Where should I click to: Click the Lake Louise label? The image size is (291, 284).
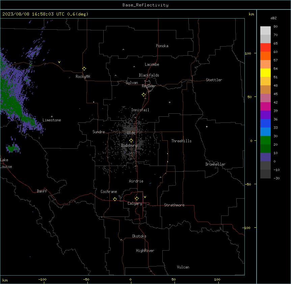pyautogui.click(x=6, y=163)
